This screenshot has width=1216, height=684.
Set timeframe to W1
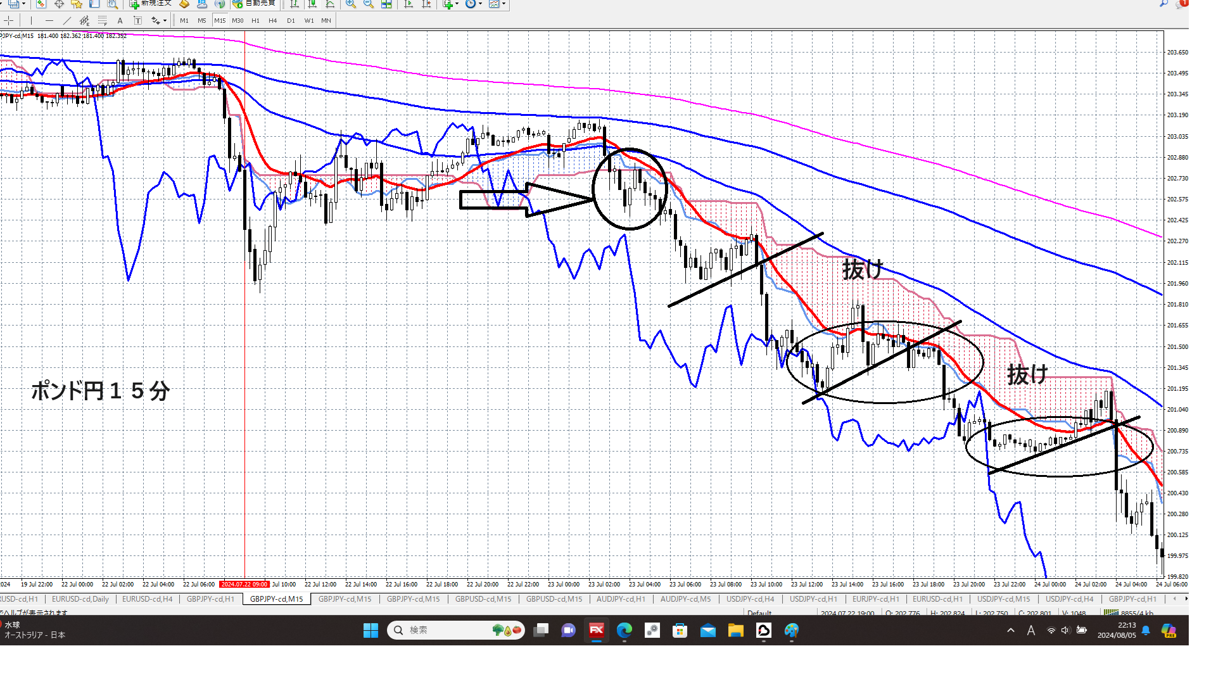[x=308, y=20]
